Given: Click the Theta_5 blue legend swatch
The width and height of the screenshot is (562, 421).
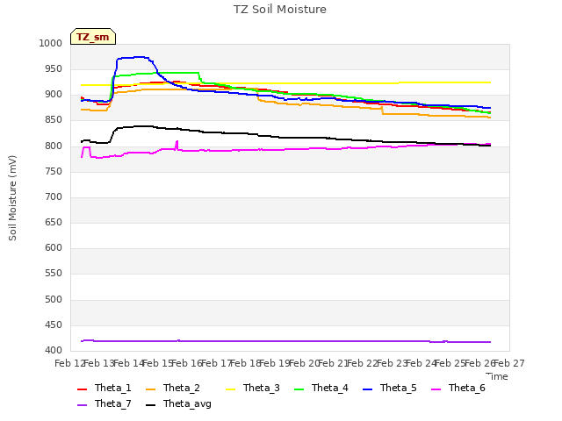Looking at the screenshot, I should (x=367, y=389).
